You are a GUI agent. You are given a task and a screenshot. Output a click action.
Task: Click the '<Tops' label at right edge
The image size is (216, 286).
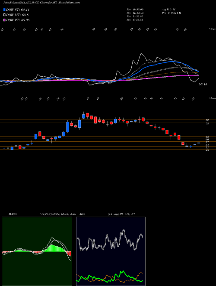point(213,29)
